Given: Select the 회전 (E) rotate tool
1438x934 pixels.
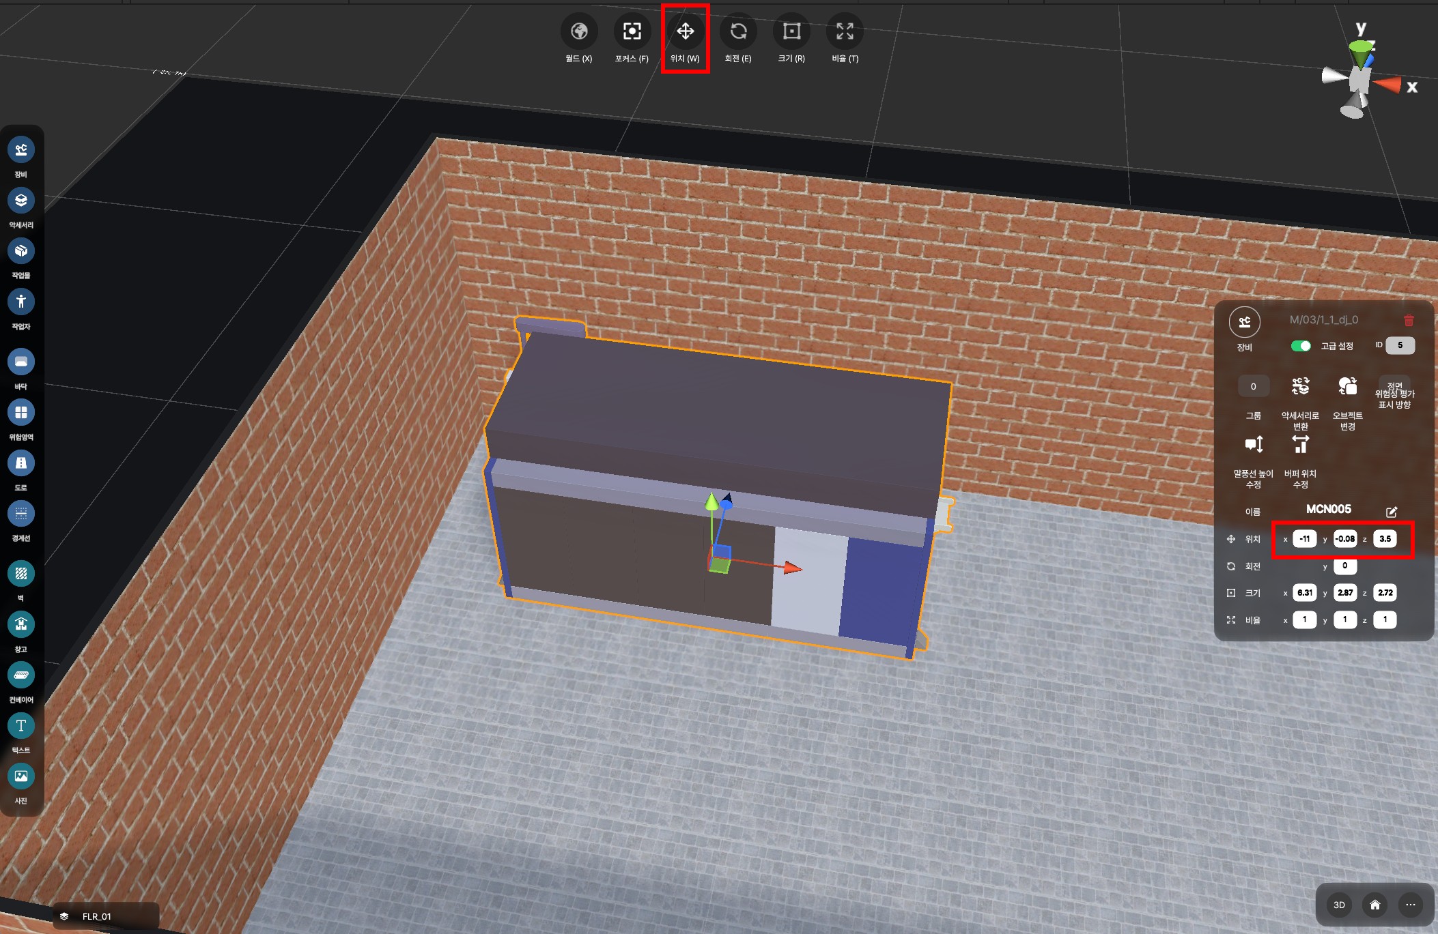Looking at the screenshot, I should [x=738, y=31].
